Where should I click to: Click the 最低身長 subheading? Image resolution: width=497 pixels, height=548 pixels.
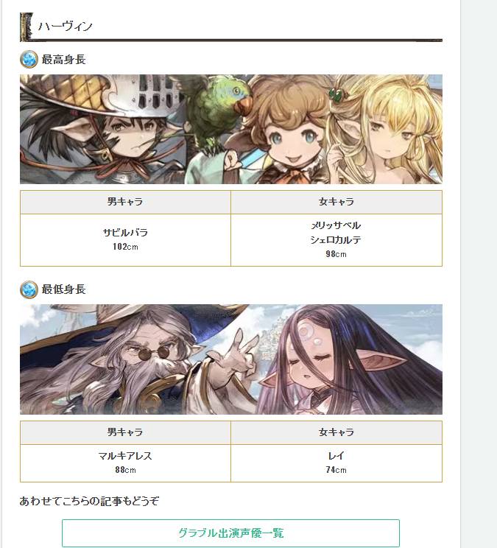coord(63,289)
